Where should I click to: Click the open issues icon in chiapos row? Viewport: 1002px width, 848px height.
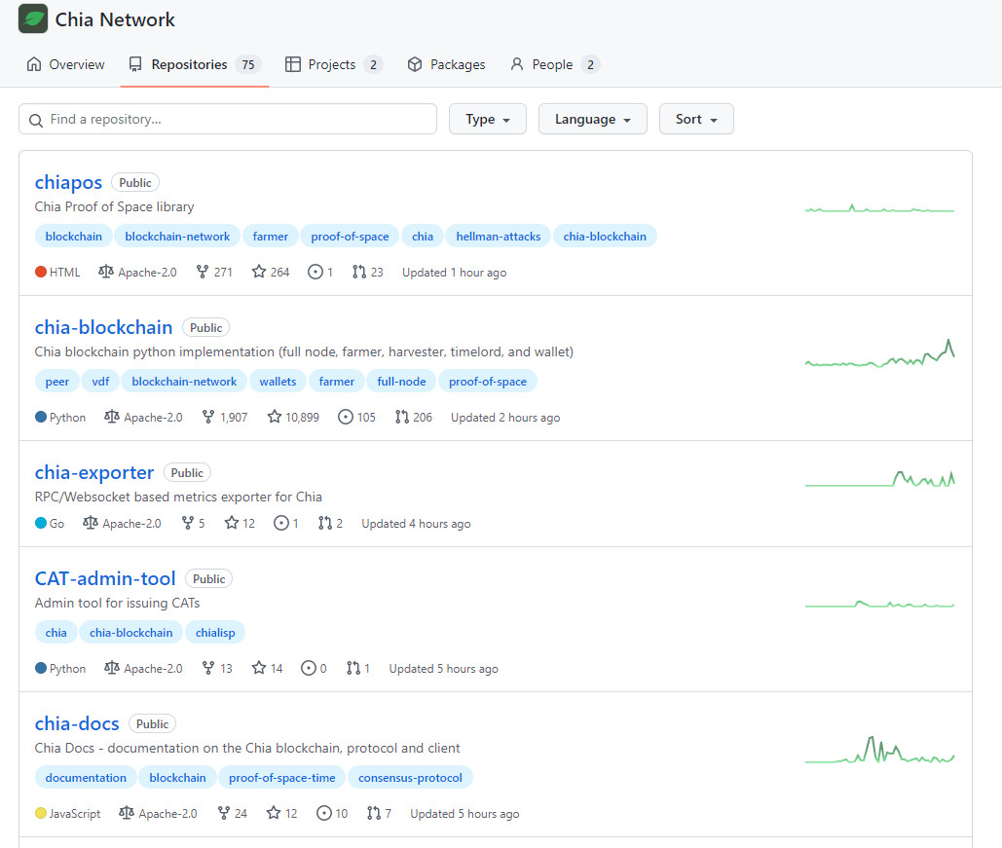pos(315,273)
